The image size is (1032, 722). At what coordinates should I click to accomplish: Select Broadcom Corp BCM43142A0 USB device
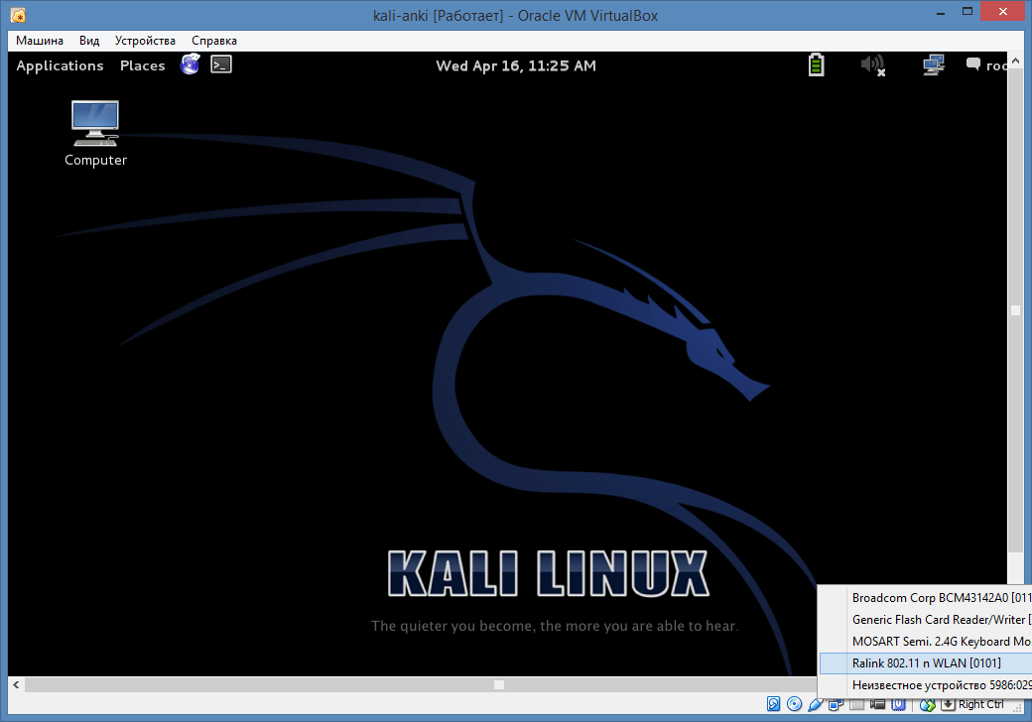(926, 598)
